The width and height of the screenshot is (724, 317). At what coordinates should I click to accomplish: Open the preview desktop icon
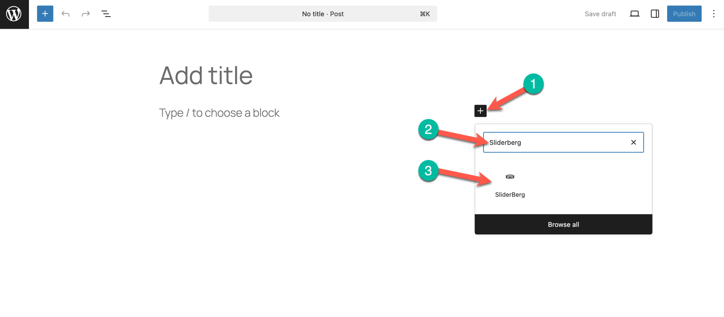(x=635, y=14)
